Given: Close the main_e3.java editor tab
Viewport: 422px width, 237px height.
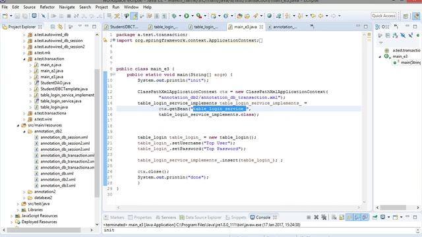Looking at the screenshot, I should pyautogui.click(x=261, y=26).
